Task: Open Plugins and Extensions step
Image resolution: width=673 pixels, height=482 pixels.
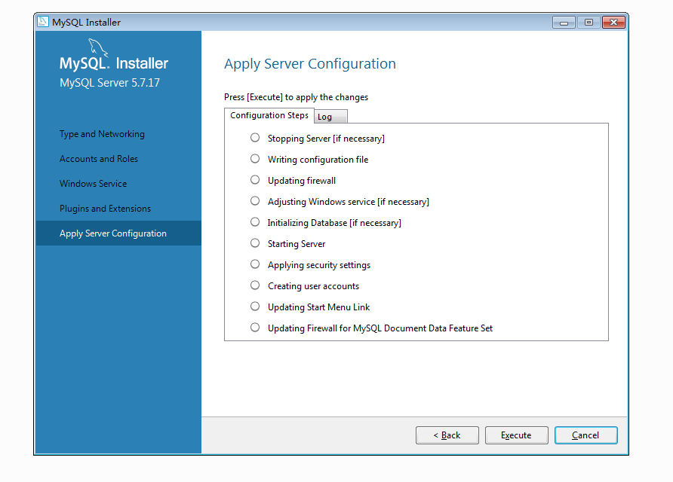Action: (x=105, y=209)
